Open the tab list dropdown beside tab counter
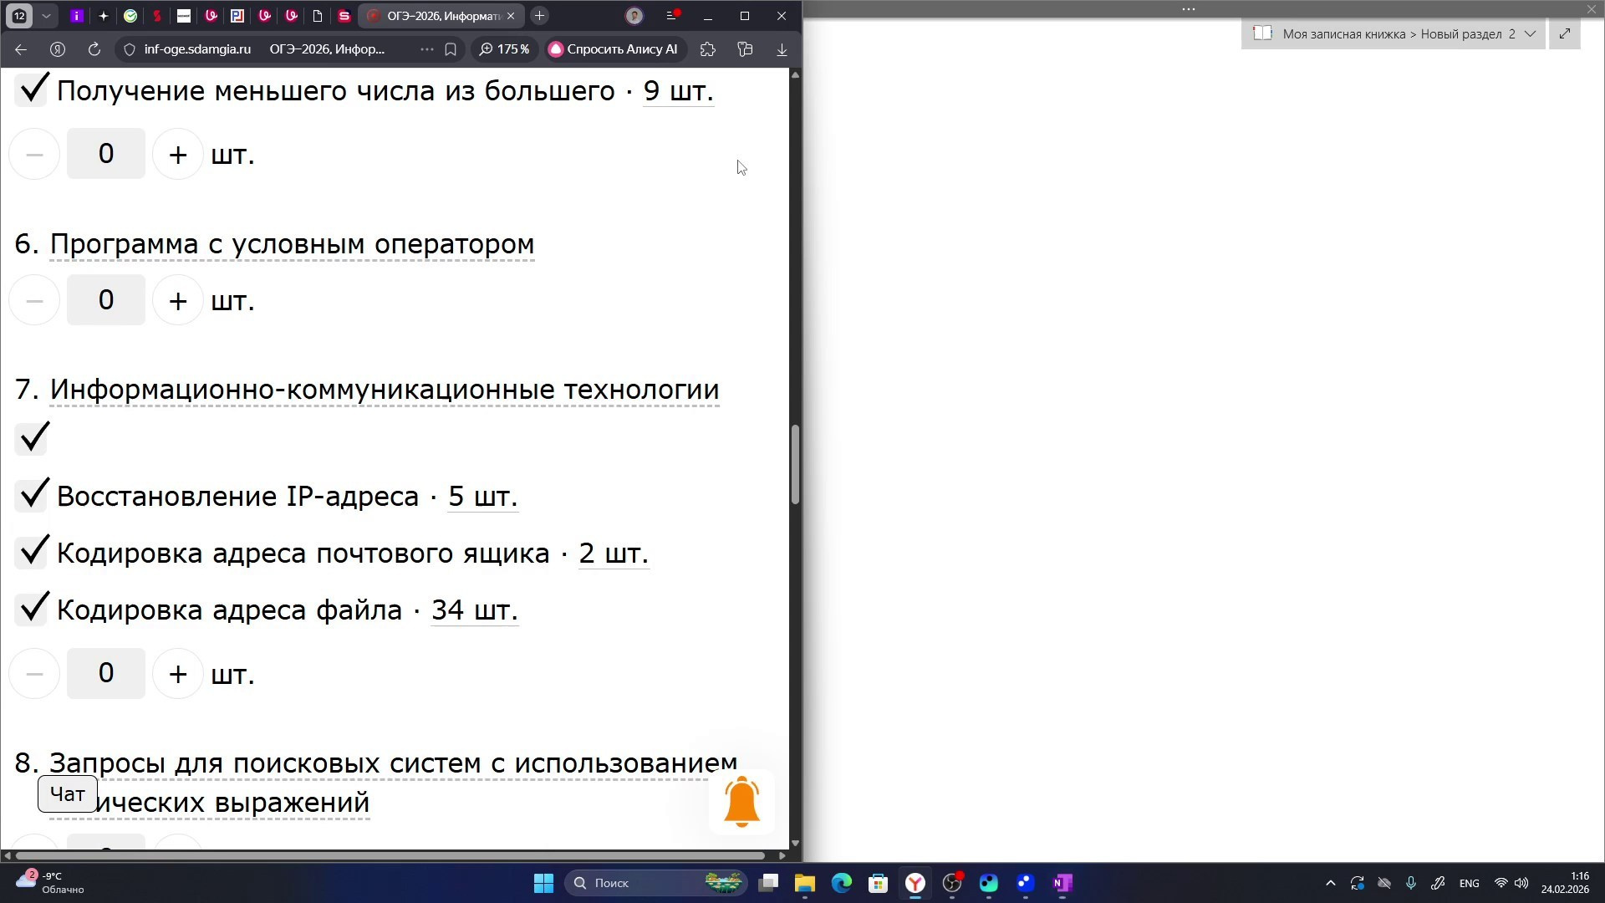The image size is (1605, 903). (x=47, y=16)
